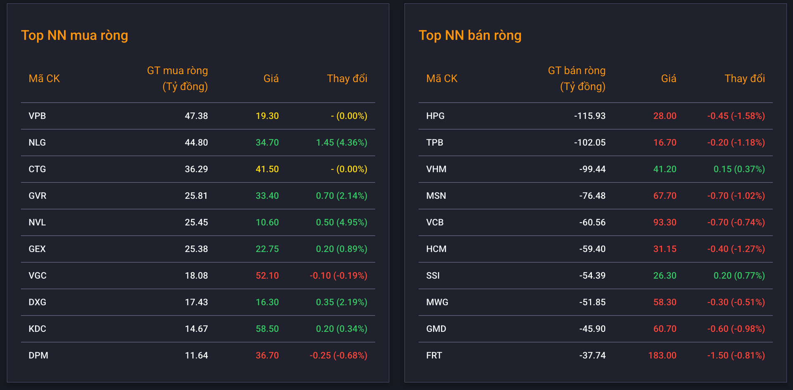This screenshot has width=793, height=390.
Task: Click the HPG price 28.00
Action: 665,116
